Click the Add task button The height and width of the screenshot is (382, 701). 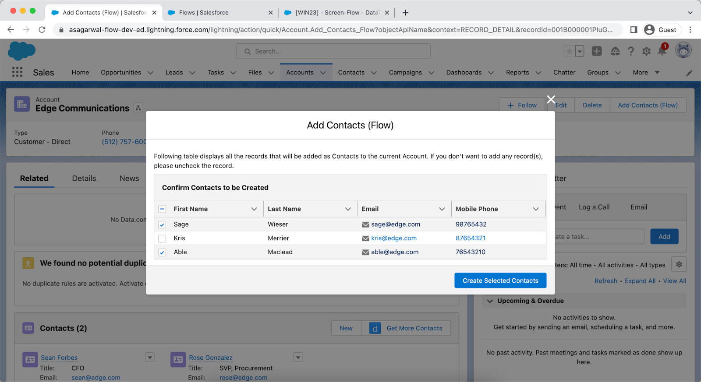[664, 237]
